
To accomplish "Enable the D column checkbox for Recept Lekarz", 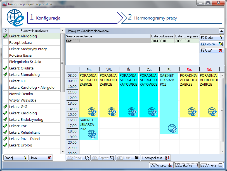I will pos(5,42).
